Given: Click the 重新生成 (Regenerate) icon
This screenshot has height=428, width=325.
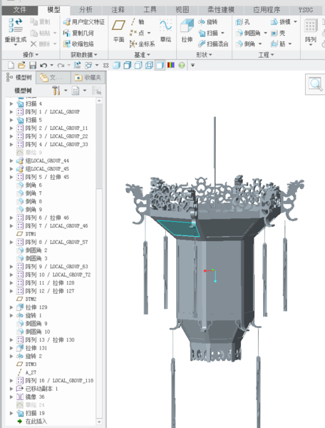Looking at the screenshot, I should click(x=15, y=26).
